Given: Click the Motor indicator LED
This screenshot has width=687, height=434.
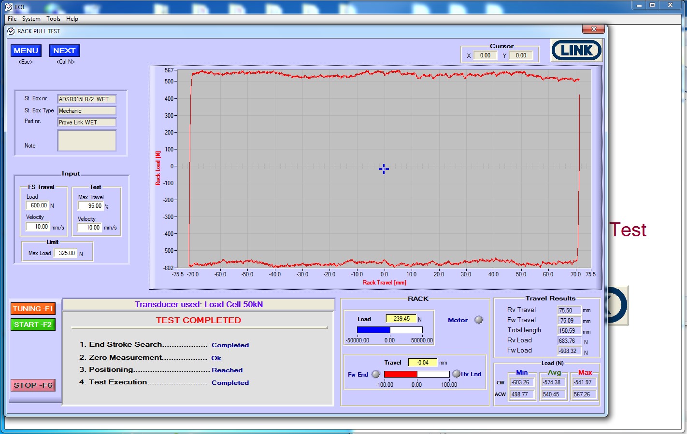Looking at the screenshot, I should tap(478, 320).
